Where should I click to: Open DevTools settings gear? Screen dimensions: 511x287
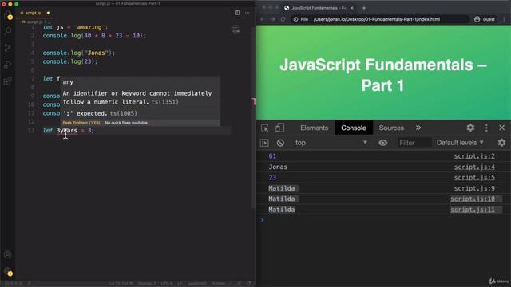tap(470, 128)
